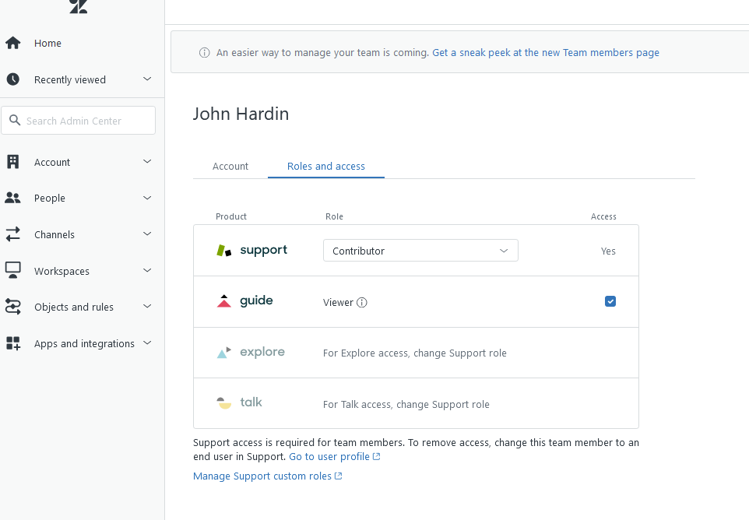
Task: Expand Recently viewed chevron
Action: (147, 79)
